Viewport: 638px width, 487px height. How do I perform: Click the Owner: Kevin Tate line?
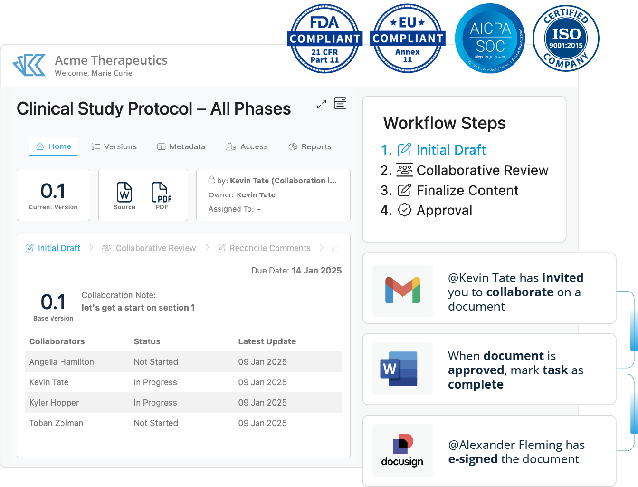[x=242, y=195]
